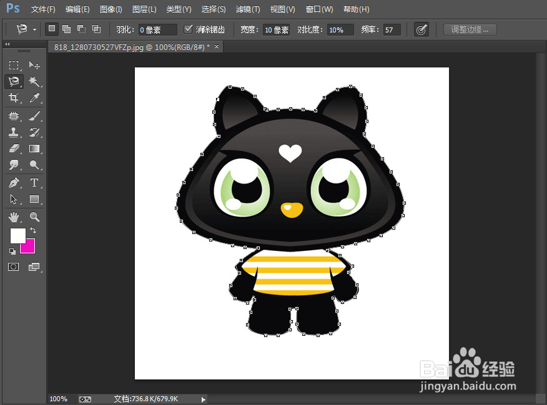This screenshot has height=405, width=547.
Task: Click the status bar preview icon
Action: click(85, 399)
